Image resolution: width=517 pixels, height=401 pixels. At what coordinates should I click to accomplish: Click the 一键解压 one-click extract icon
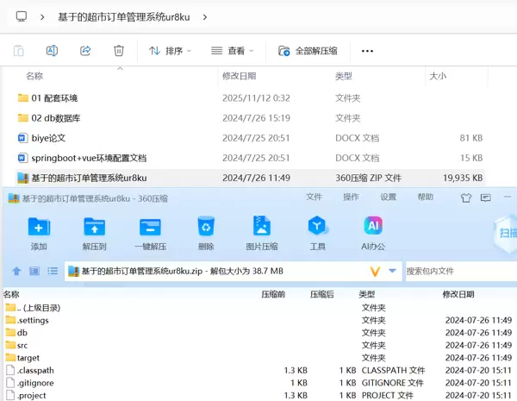[150, 228]
